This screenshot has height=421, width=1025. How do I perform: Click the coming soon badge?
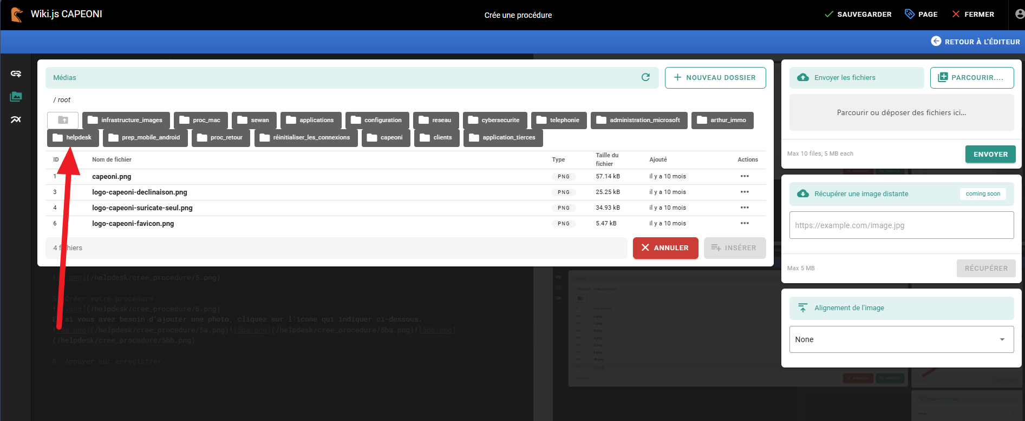coord(983,193)
